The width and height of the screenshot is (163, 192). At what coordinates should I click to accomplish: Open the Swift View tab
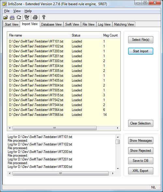tap(72, 24)
